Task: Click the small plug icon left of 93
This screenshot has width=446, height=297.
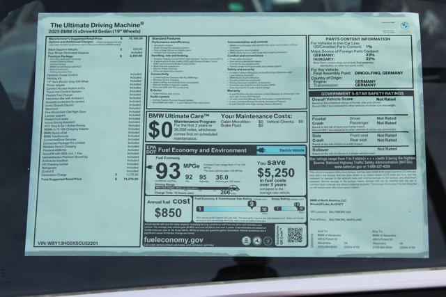Action: pyautogui.click(x=149, y=168)
